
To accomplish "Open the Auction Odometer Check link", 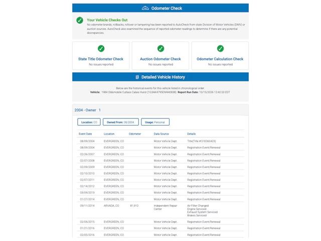I will [160, 59].
